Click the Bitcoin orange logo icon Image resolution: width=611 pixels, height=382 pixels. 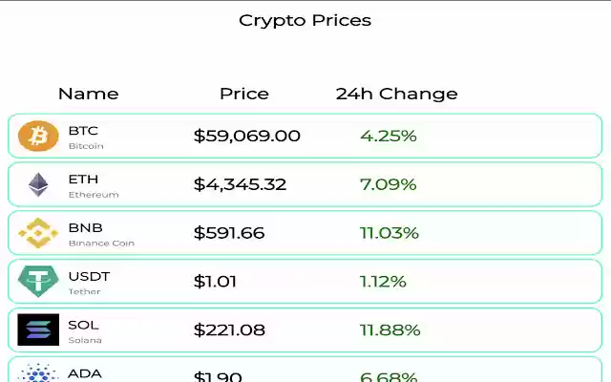38,137
